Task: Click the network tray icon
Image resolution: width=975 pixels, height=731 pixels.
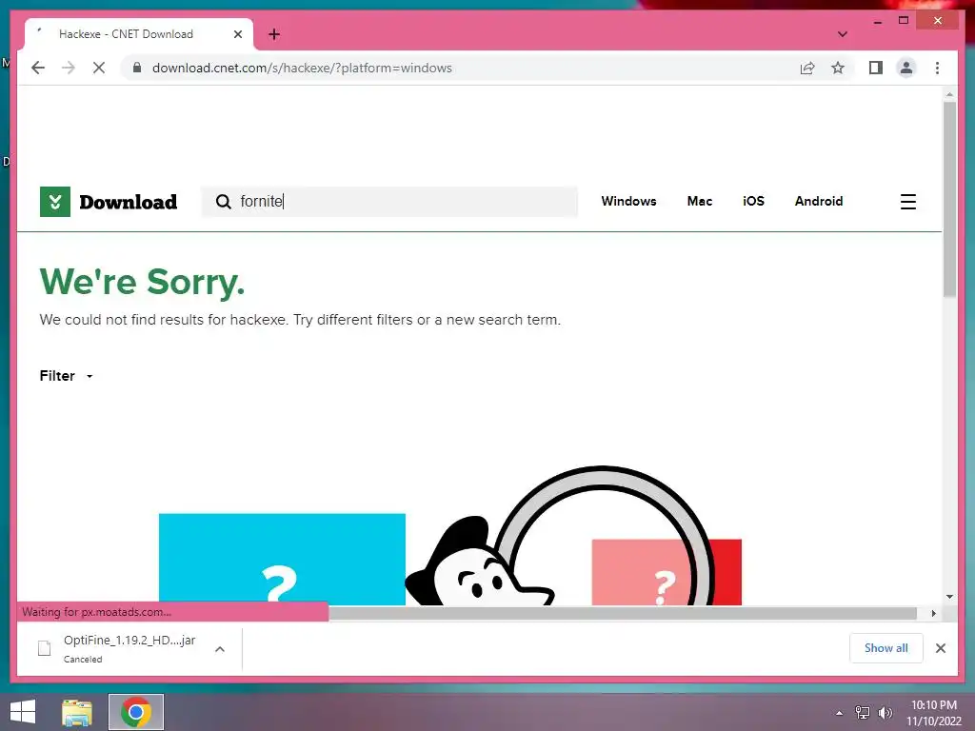Action: point(862,712)
